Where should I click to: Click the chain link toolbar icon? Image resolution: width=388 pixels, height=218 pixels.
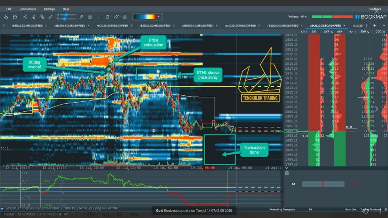[x=50, y=17]
